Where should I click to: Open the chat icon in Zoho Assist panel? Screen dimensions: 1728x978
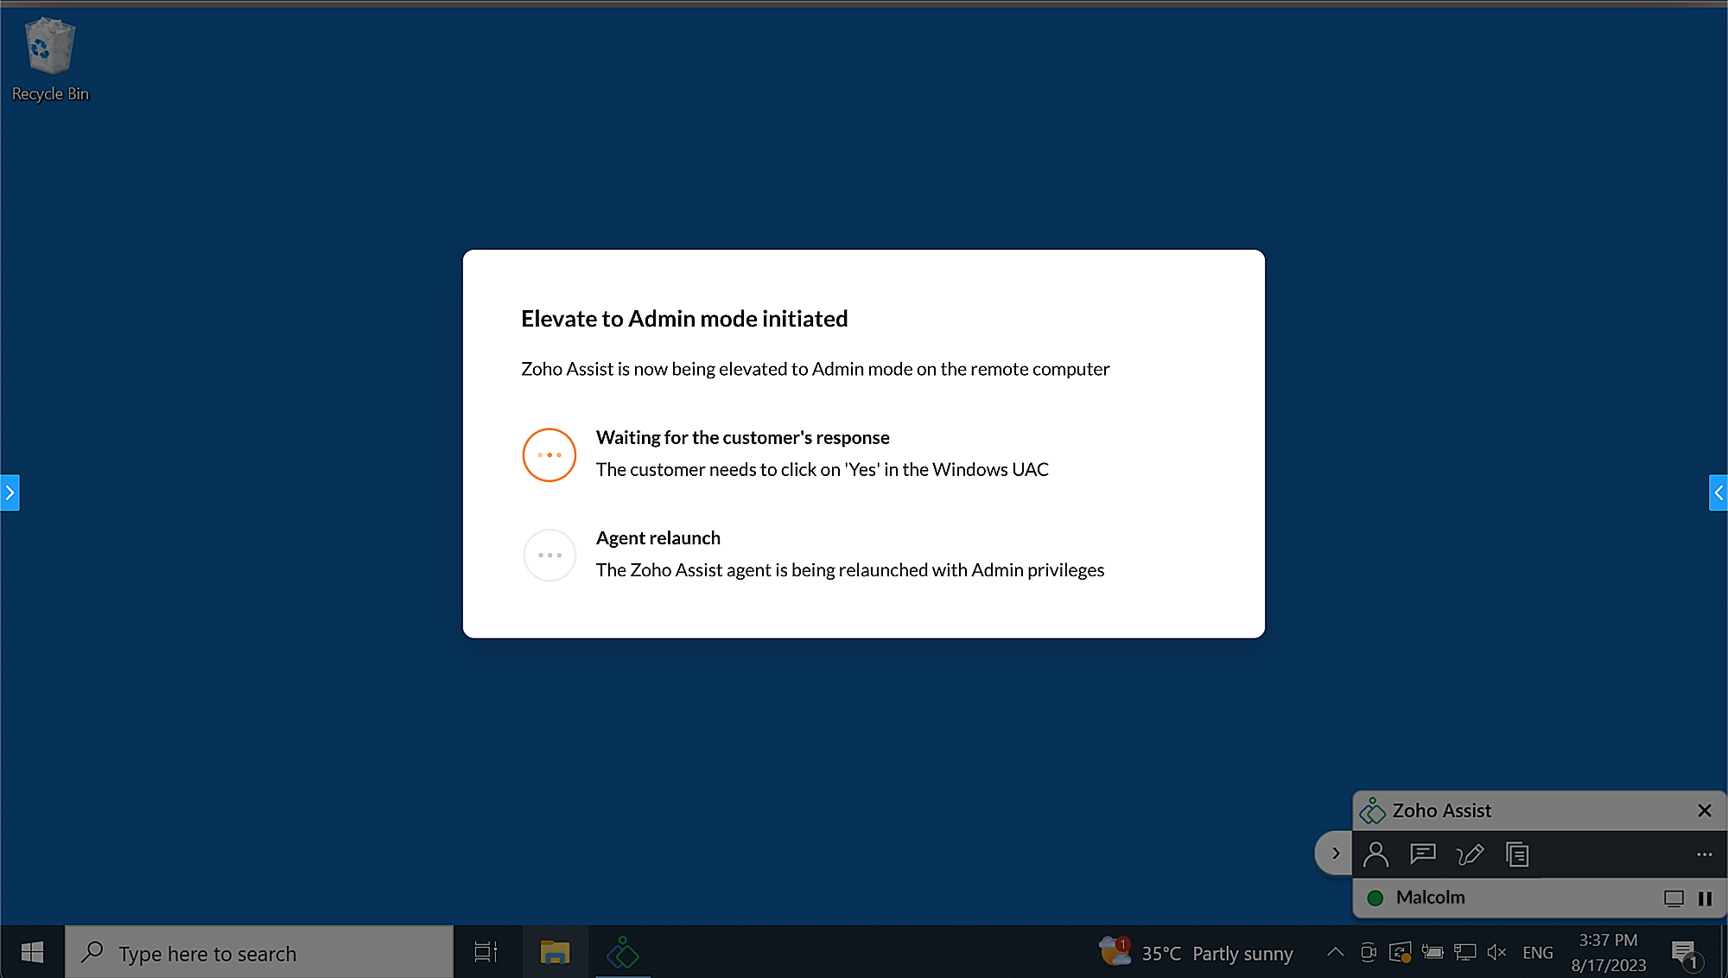(x=1422, y=854)
